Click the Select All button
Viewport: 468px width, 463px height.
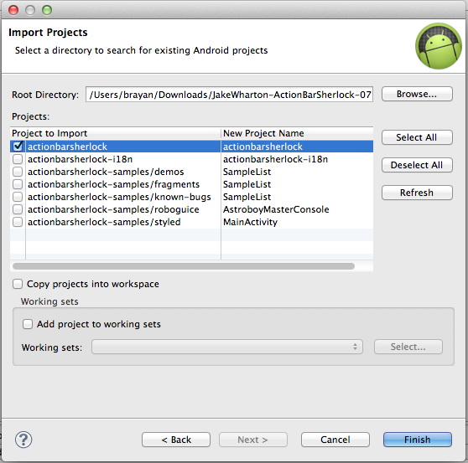[417, 137]
